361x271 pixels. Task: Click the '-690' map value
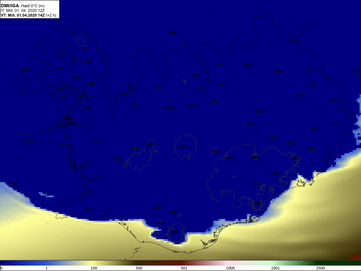click(314, 129)
